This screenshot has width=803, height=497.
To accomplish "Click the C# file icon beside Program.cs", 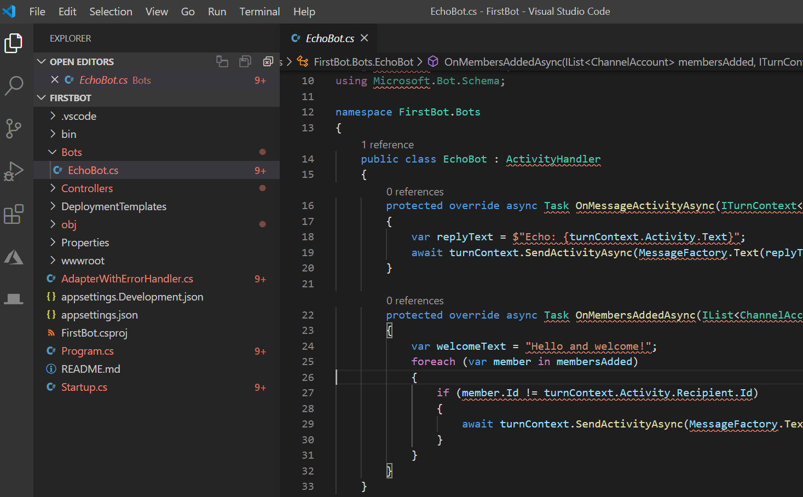I will pos(51,351).
